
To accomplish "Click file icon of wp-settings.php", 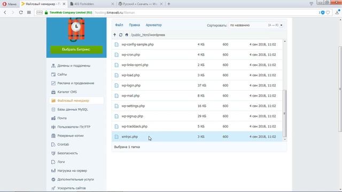I will pos(116,106).
